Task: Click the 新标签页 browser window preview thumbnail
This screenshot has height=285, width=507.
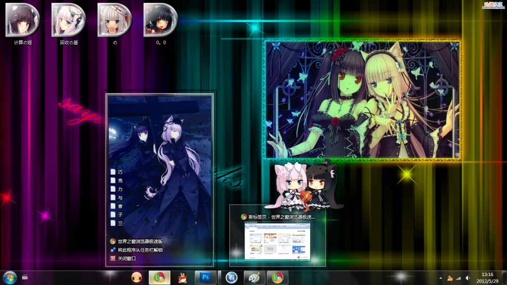Action: 277,241
